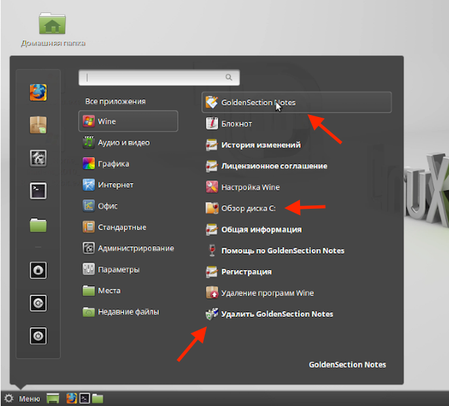The height and width of the screenshot is (406, 449).
Task: Click the show desktop icon on panel
Action: pos(52,399)
